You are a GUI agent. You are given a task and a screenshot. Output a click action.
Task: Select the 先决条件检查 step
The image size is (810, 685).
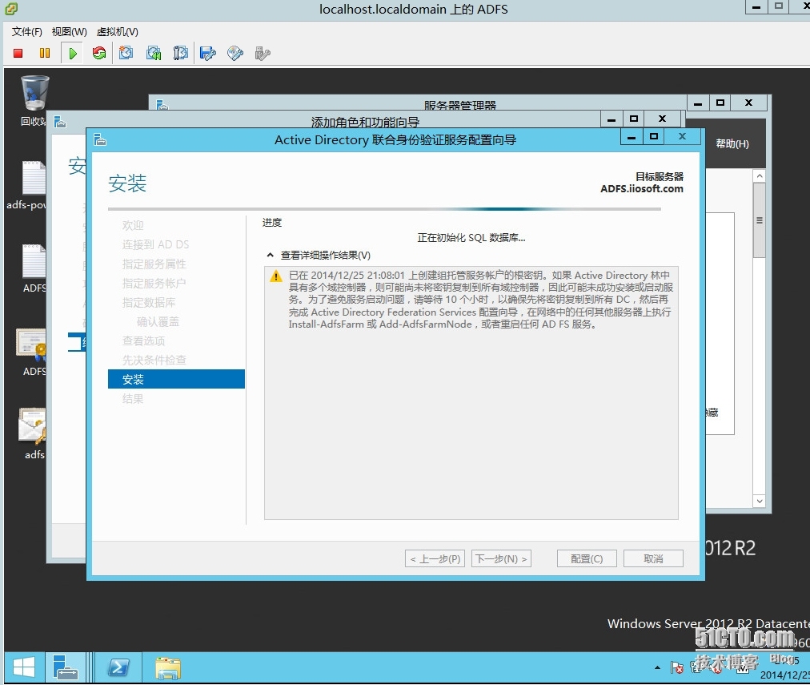(154, 360)
